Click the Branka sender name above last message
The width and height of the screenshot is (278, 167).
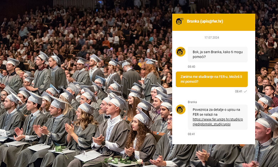point(192,102)
